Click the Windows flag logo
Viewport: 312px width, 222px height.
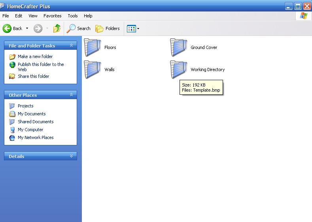(304, 16)
